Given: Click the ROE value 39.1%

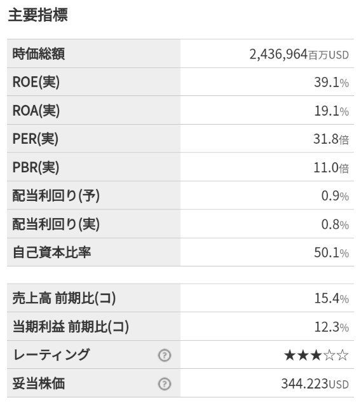Looking at the screenshot, I should coord(331,82).
